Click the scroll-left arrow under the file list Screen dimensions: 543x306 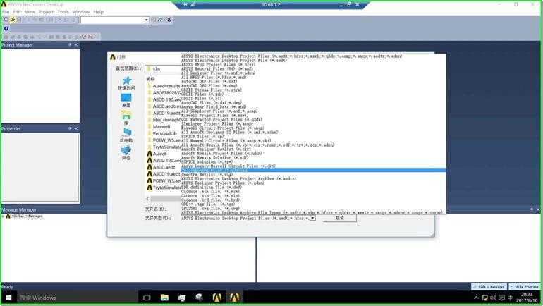click(147, 199)
